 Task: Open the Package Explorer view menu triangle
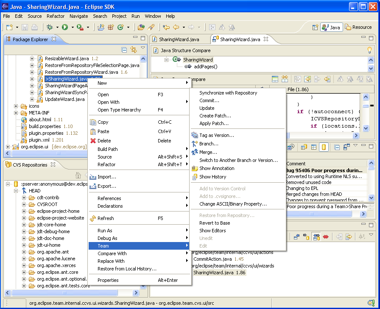[x=143, y=48]
